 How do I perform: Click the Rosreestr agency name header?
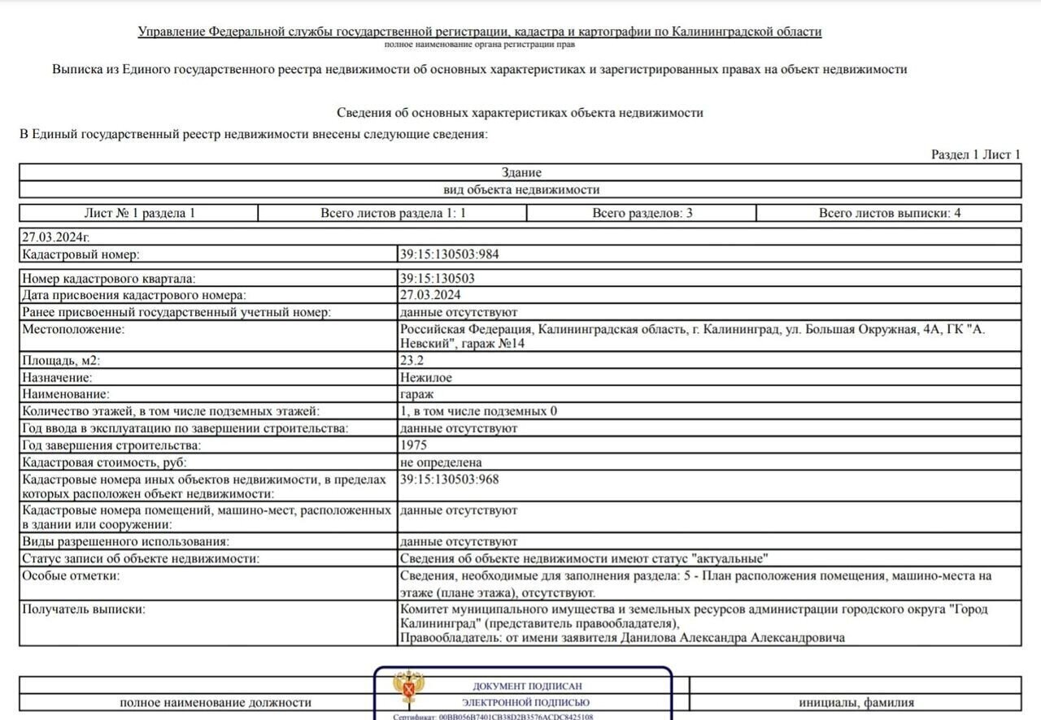[480, 32]
